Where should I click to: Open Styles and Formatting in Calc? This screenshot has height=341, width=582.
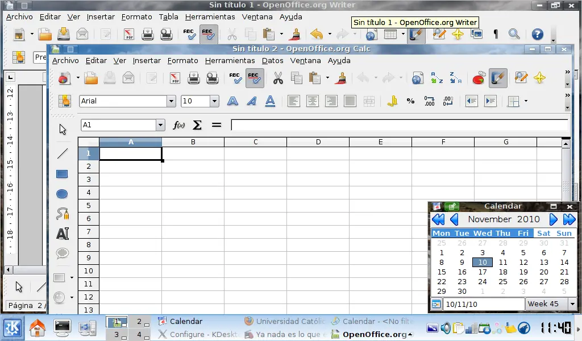[x=65, y=101]
